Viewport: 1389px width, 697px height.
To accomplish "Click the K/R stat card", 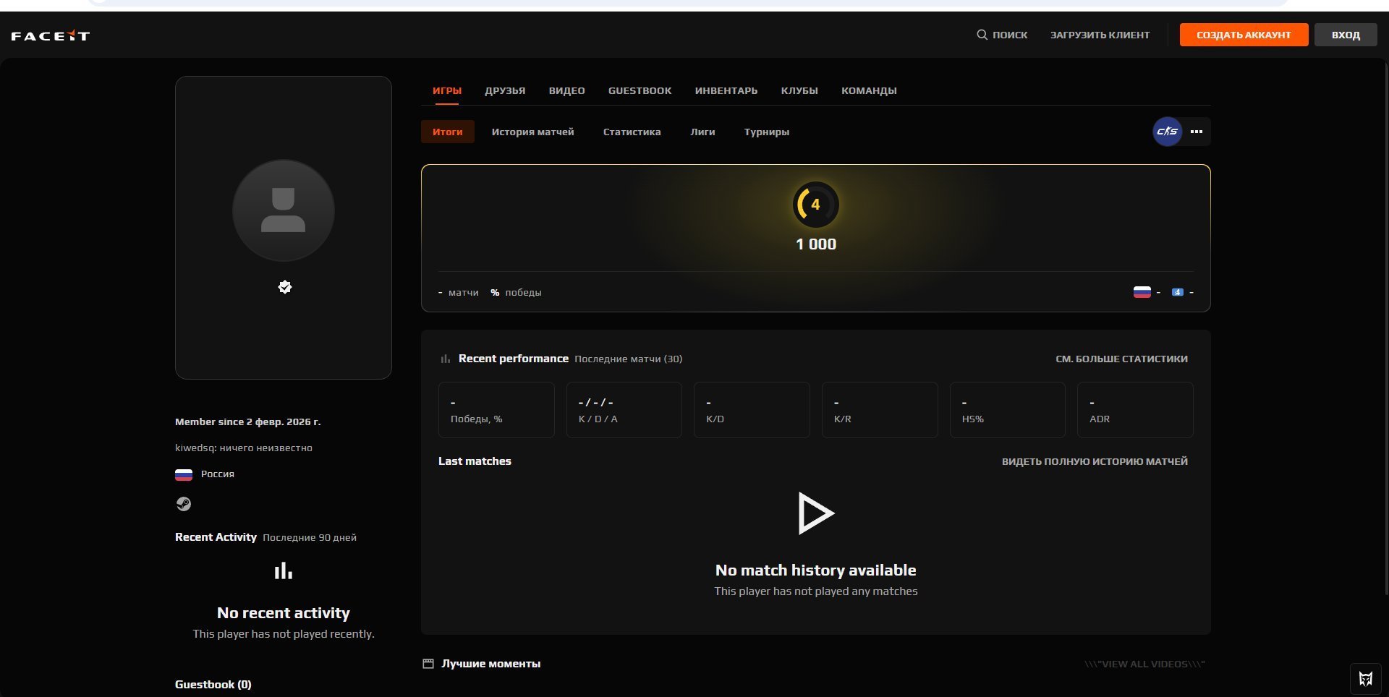I will (x=880, y=410).
